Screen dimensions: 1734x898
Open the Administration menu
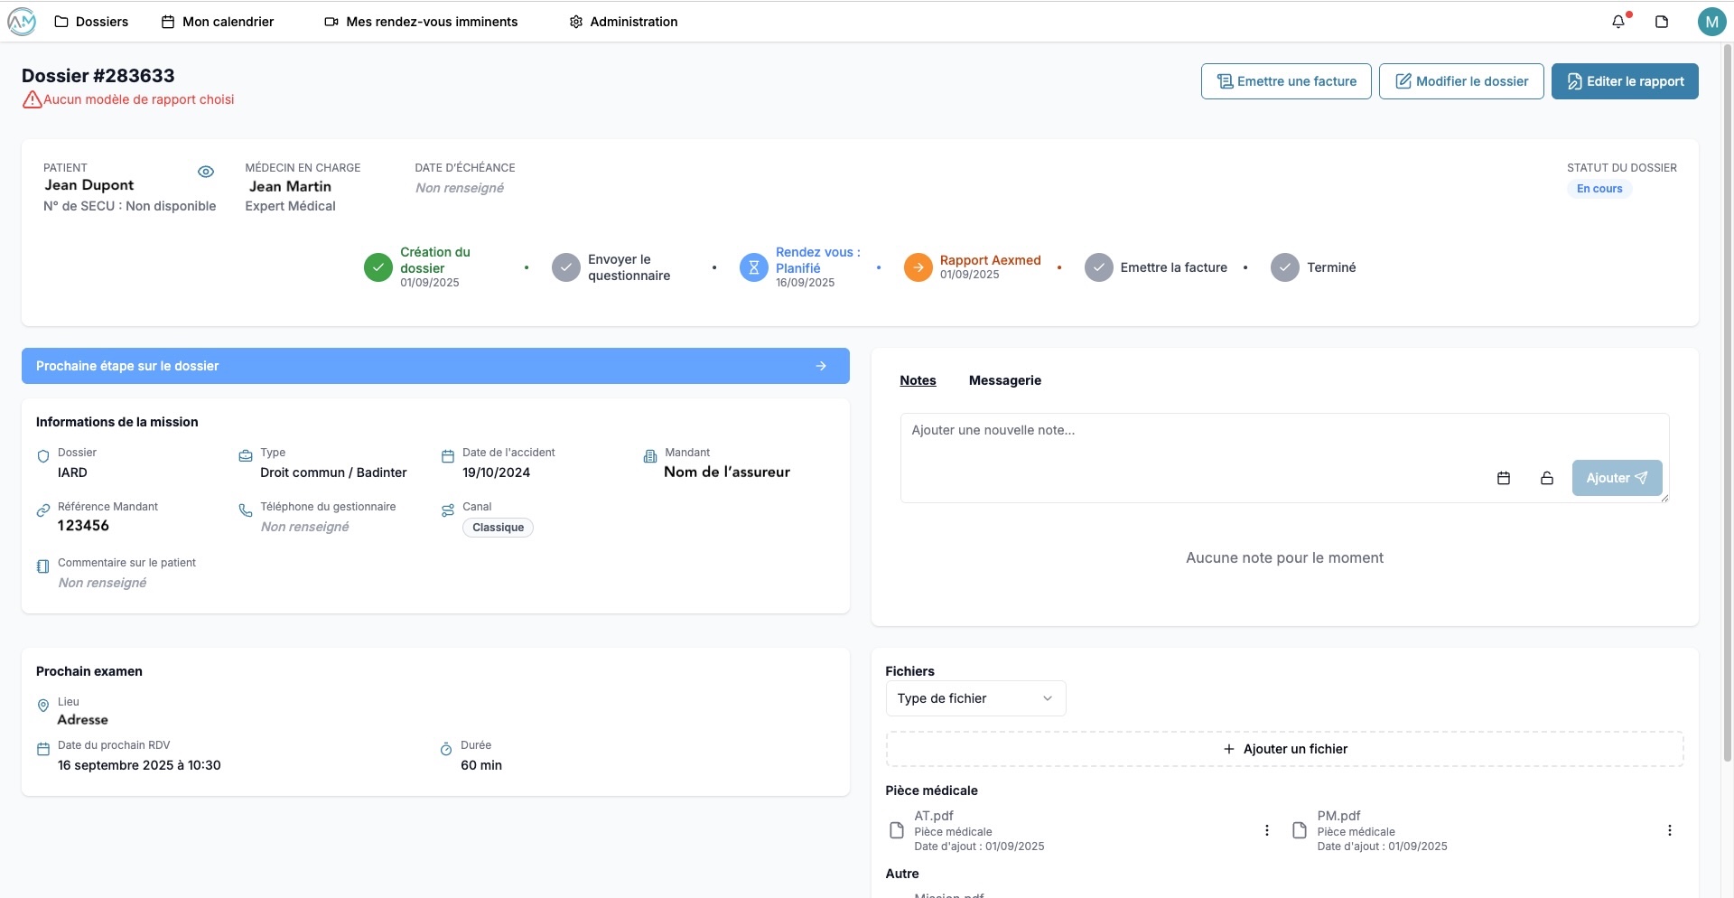(623, 22)
